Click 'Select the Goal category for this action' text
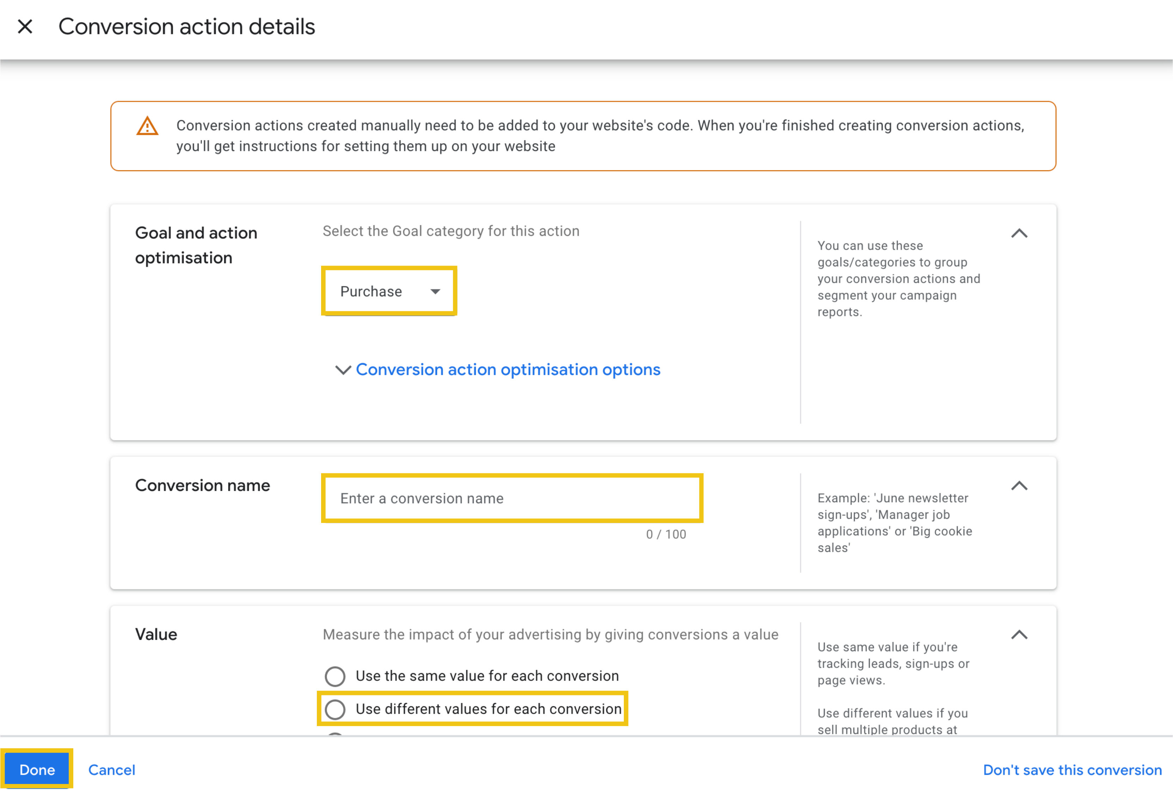Image resolution: width=1173 pixels, height=792 pixels. pyautogui.click(x=451, y=231)
